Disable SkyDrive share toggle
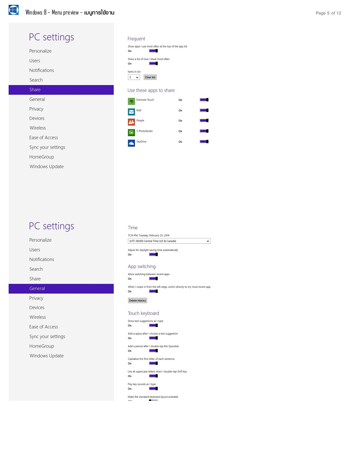This screenshot has height=455, width=352. [x=204, y=141]
